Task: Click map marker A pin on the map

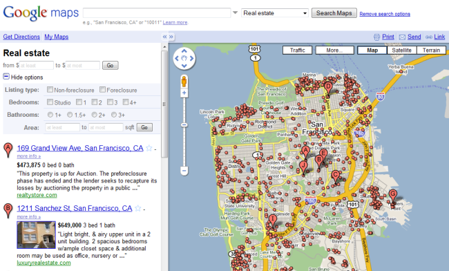Action: [305, 152]
